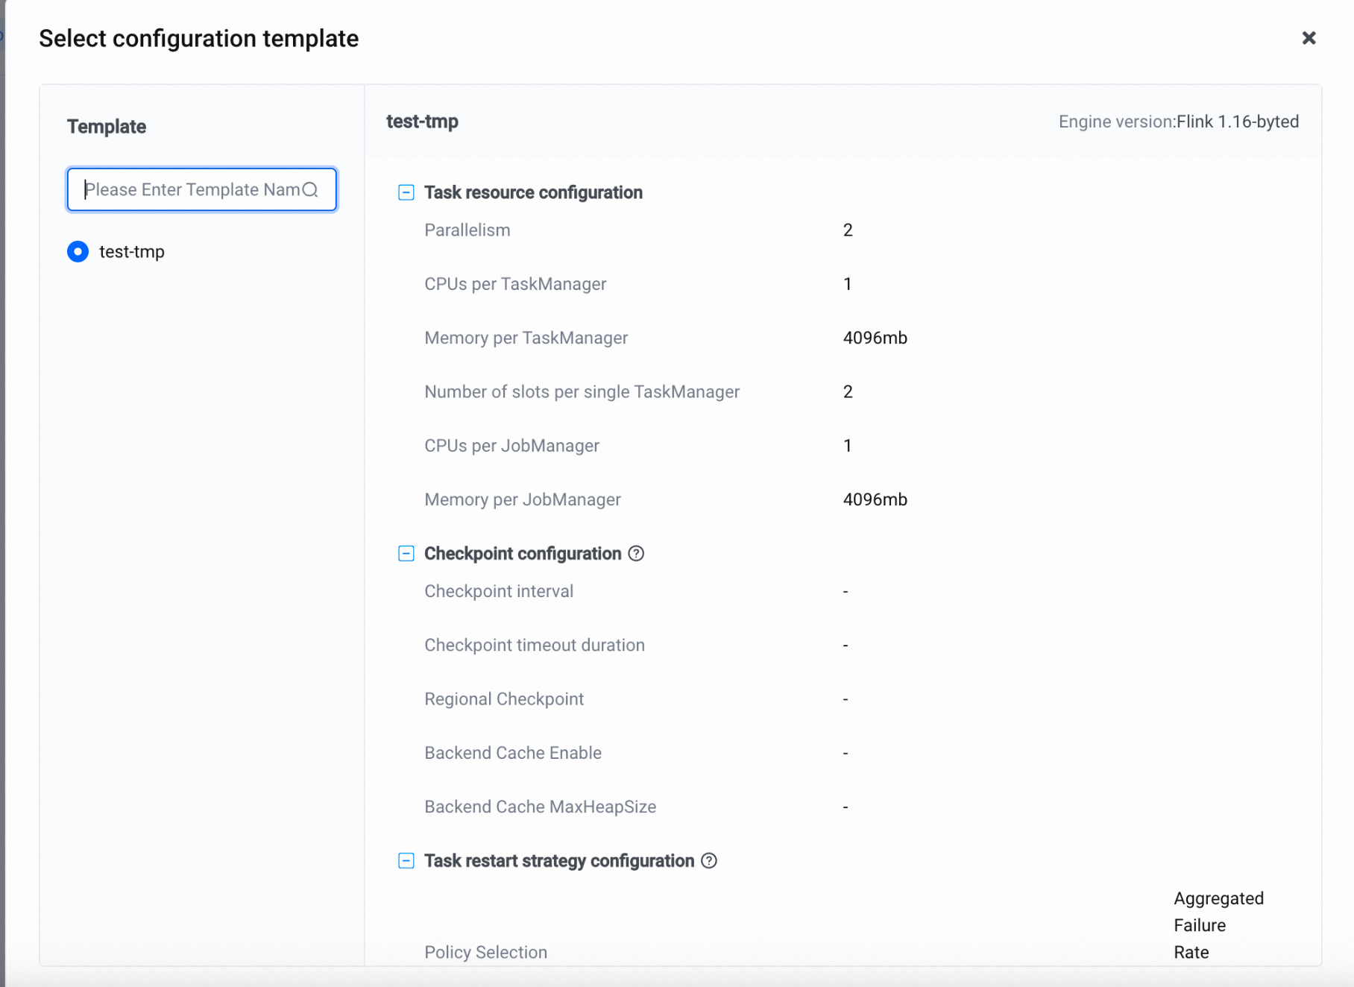Focus the template name search field
Screen dimensions: 1354x987
click(202, 189)
